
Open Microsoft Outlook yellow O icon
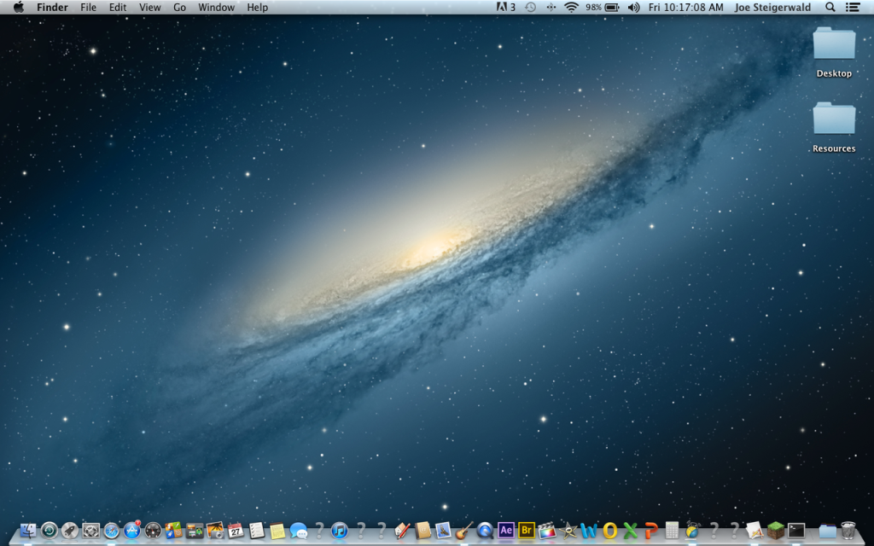click(x=609, y=531)
